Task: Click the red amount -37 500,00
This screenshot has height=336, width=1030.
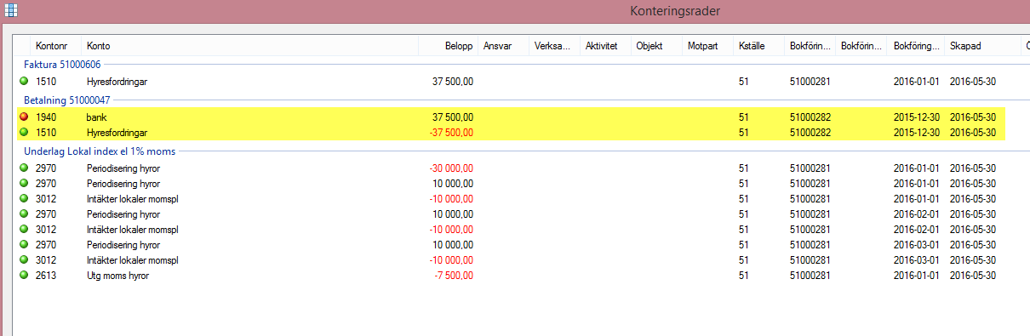Action: 452,133
